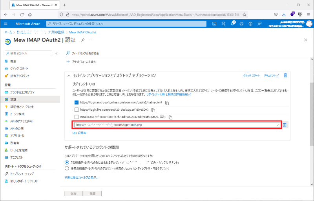Open the Firefox application menu
This screenshot has height=201, width=314.
pyautogui.click(x=308, y=15)
